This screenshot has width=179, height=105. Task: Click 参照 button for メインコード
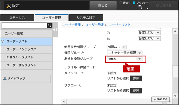pos(136,78)
